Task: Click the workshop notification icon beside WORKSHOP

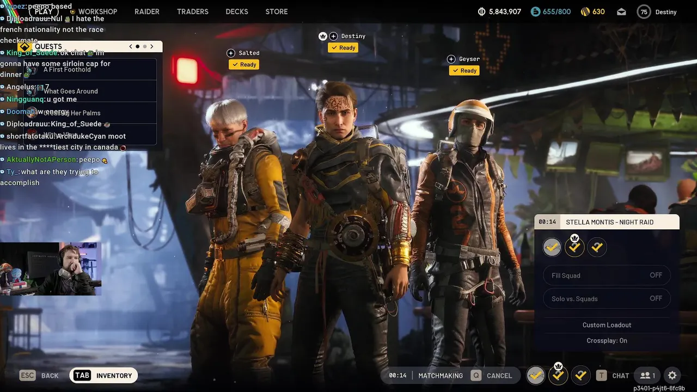Action: click(72, 11)
